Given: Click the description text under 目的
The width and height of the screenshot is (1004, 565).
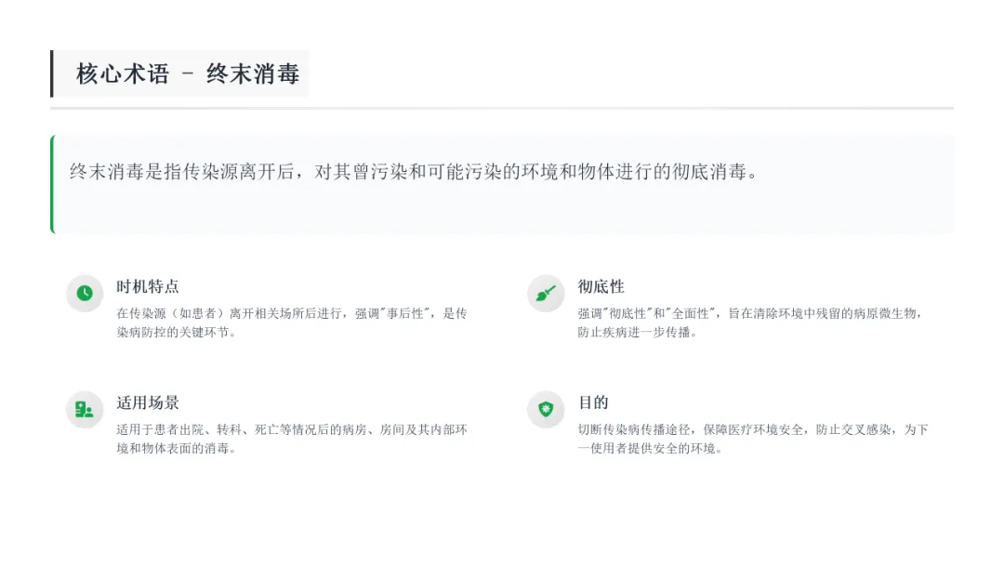Looking at the screenshot, I should coord(753,439).
